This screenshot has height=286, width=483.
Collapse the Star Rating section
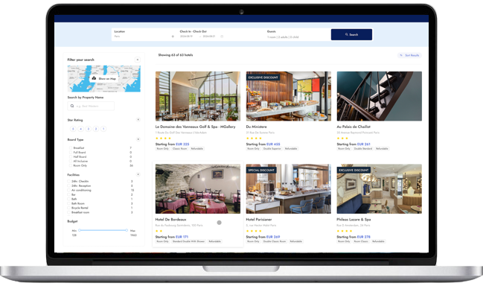tap(138, 120)
